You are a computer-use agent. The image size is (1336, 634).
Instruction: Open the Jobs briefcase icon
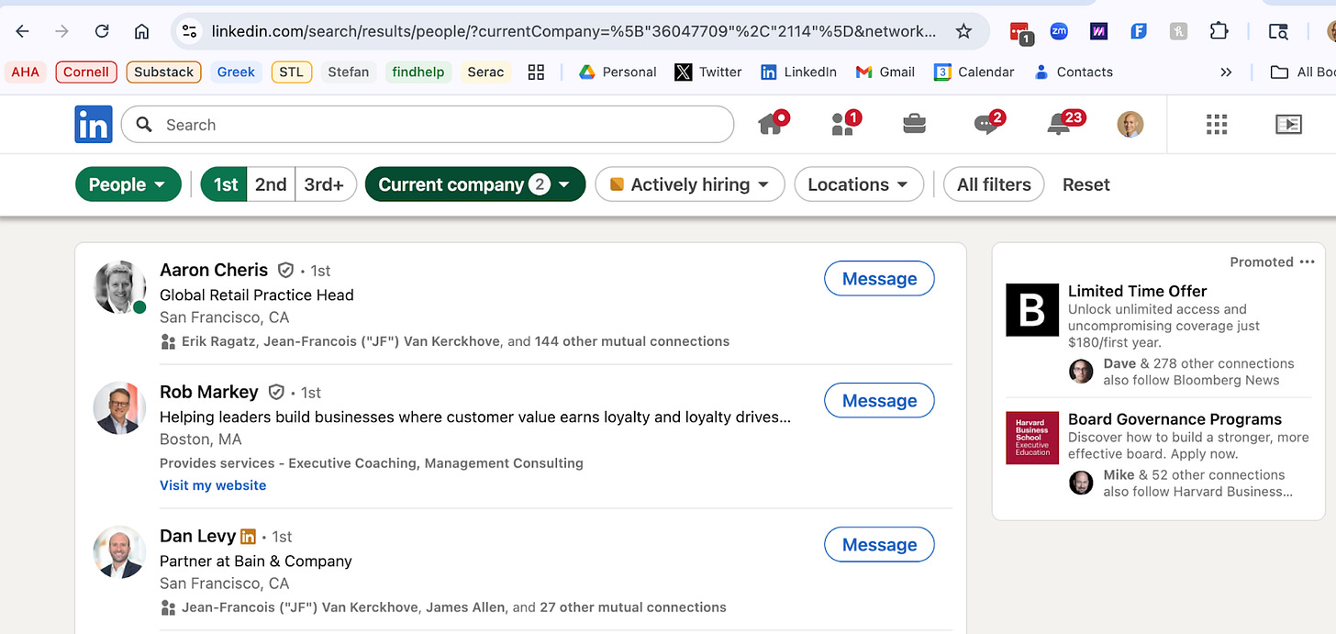tap(914, 124)
